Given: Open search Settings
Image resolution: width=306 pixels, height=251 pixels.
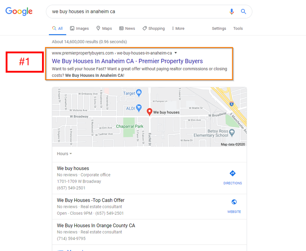Looking at the screenshot, I should click(x=219, y=28).
